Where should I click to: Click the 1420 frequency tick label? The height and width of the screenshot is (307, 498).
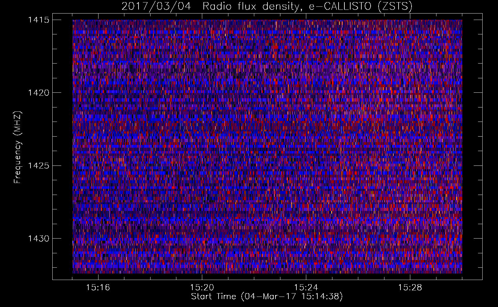point(38,93)
